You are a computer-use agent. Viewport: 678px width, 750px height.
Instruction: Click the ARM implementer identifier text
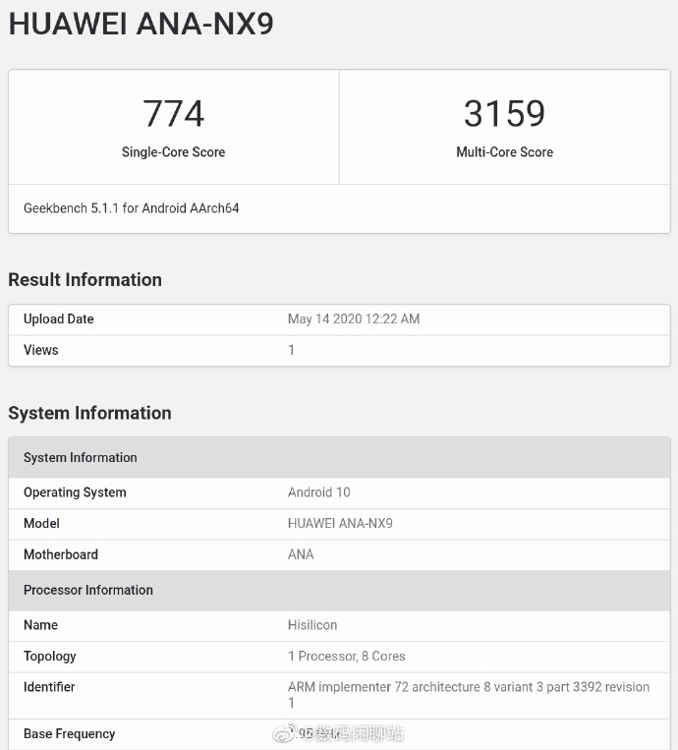click(x=468, y=688)
